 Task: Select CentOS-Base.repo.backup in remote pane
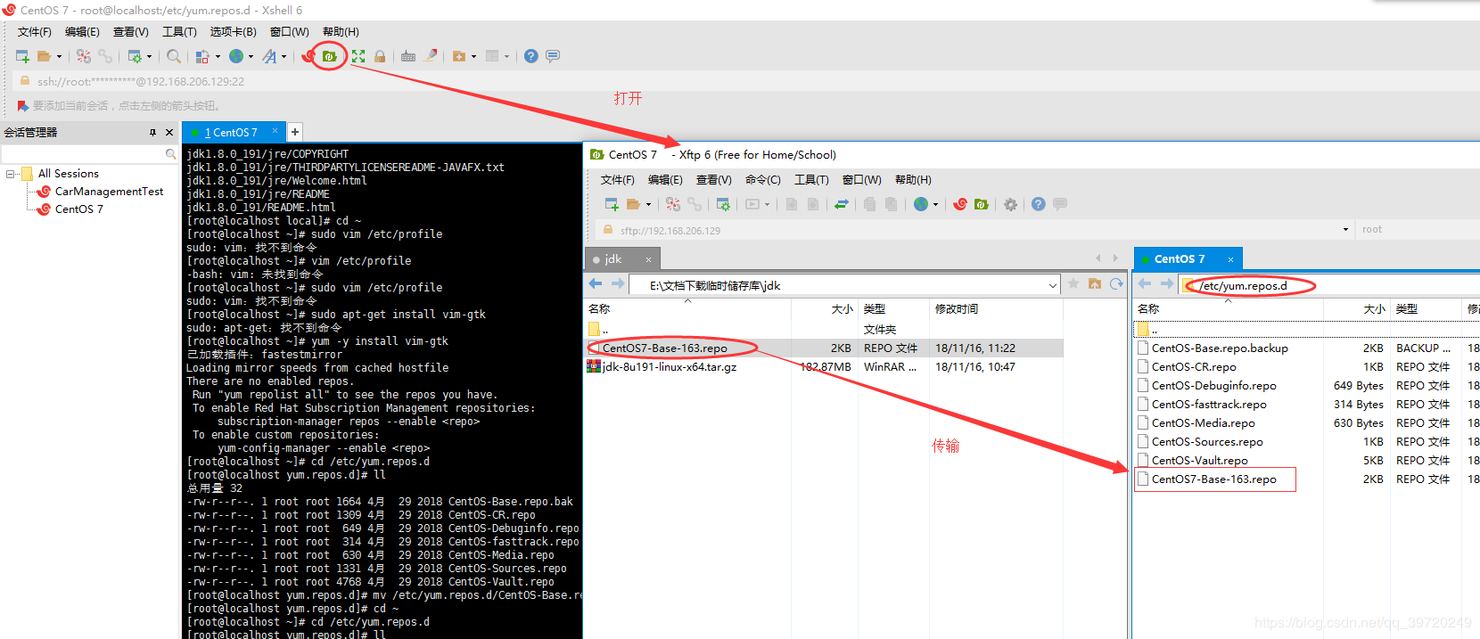(x=1219, y=348)
